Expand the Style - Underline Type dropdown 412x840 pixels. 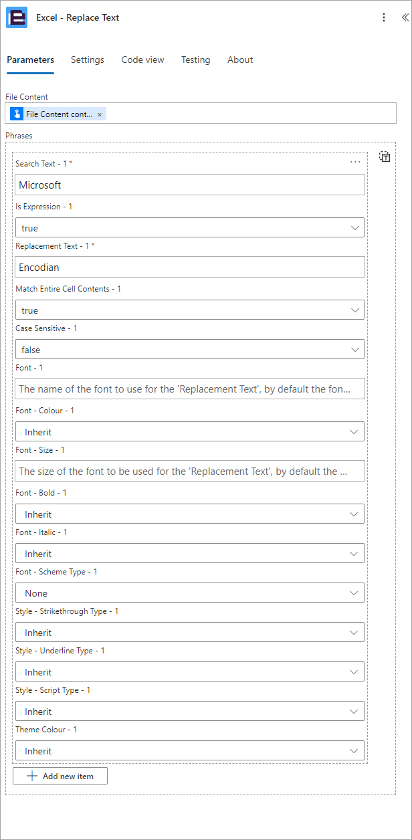click(190, 671)
